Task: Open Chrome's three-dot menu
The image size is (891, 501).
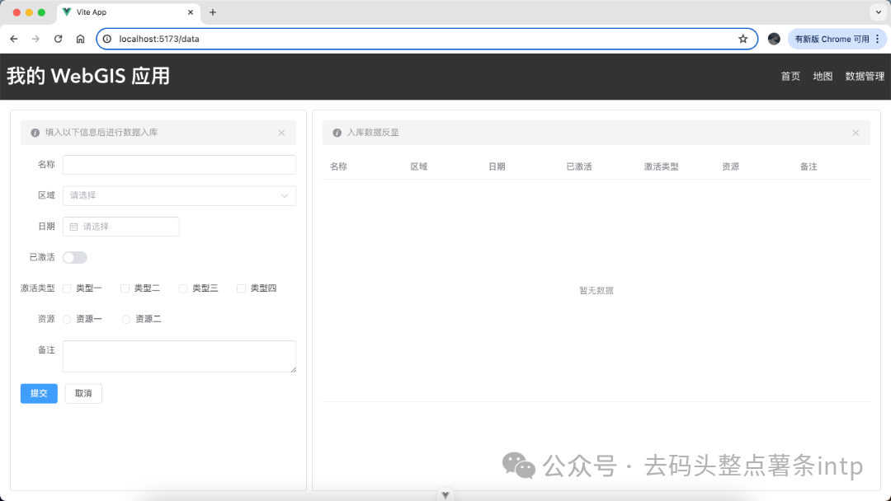Action: 877,39
